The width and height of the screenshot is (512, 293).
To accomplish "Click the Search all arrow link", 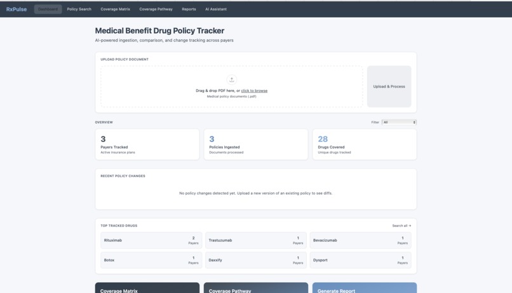I will pyautogui.click(x=401, y=226).
